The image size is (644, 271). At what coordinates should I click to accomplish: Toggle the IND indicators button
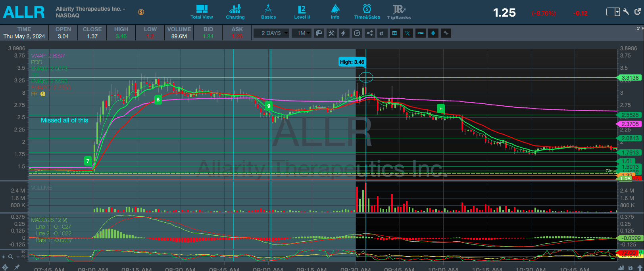tap(420, 33)
